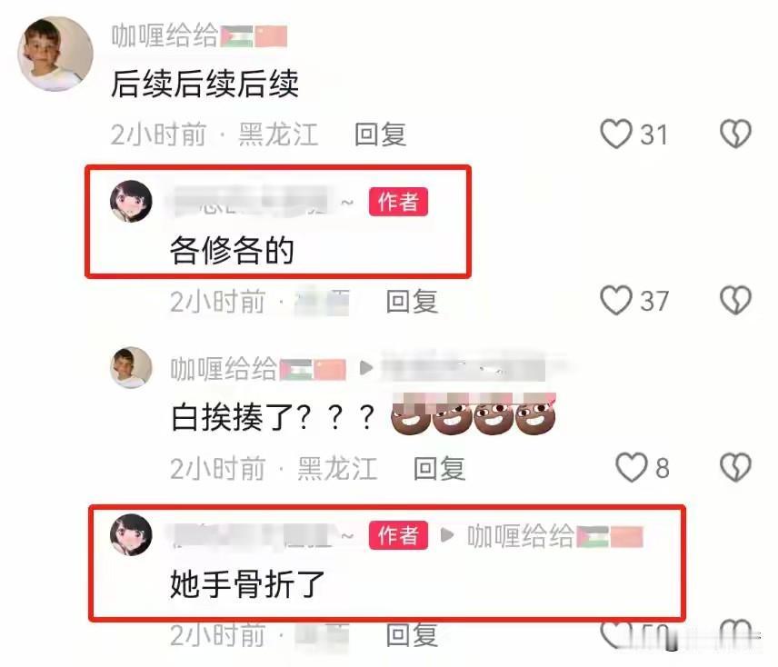
Task: Dislike the 她手骨折了 reply
Action: [x=735, y=633]
